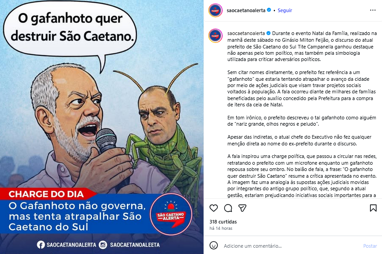This screenshot has width=382, height=254.
Task: Click the saocaetanoalerta header profile avatar
Action: [215, 10]
